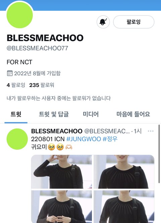
Task: Click the 팔로잉 following button
Action: coord(133,22)
